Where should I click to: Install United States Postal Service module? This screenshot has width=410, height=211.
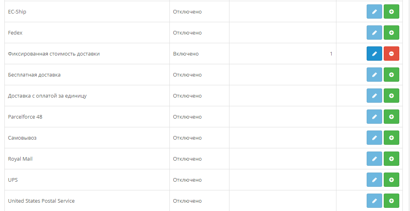click(391, 201)
